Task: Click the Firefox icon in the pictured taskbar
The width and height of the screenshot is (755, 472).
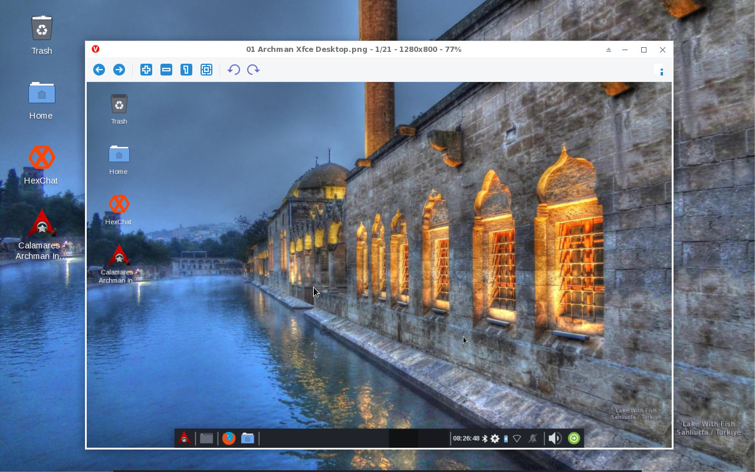Action: pos(228,438)
